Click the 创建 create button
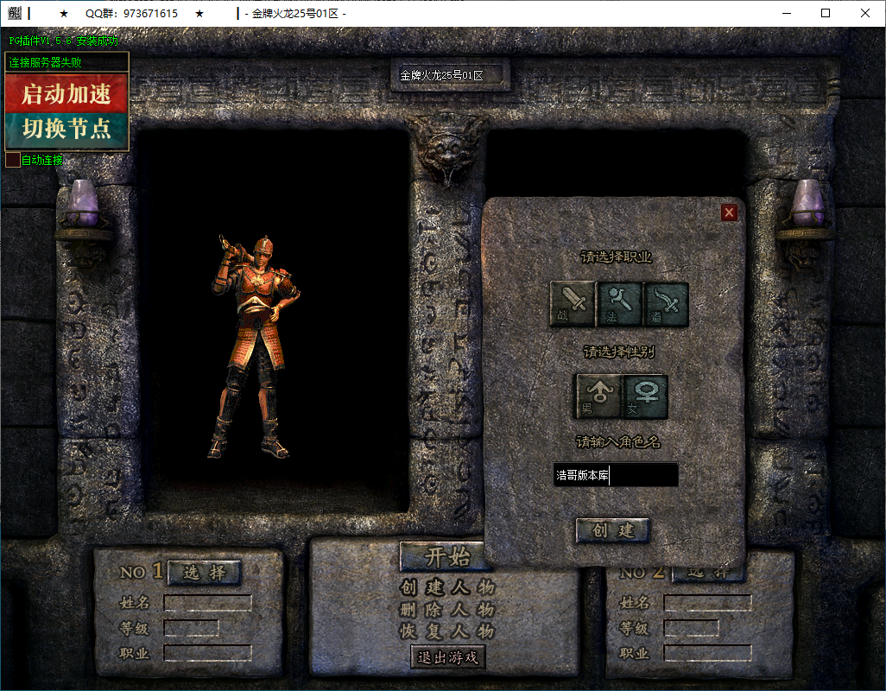886x691 pixels. point(612,530)
